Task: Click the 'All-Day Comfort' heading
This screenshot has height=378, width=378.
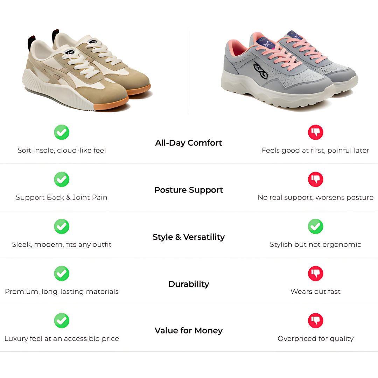Action: coord(189,143)
